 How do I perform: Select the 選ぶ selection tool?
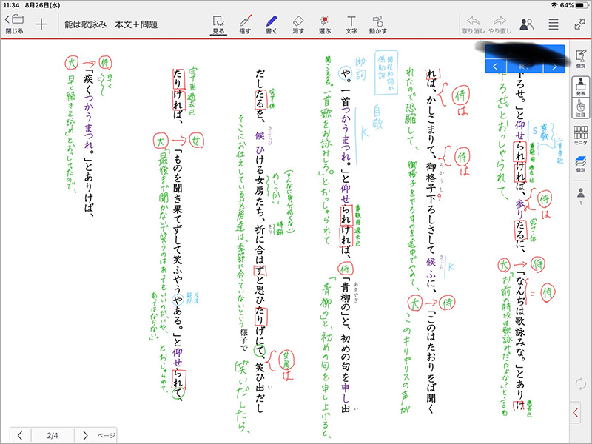click(x=324, y=25)
